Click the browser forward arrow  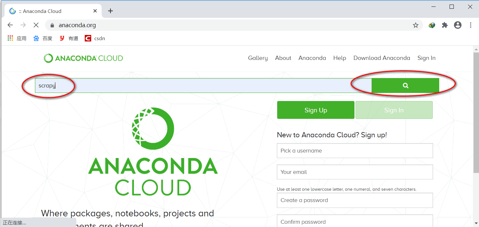[23, 25]
